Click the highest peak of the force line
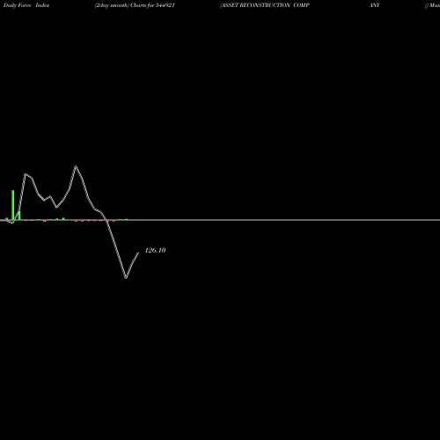Screen dimensions: 440x440 tap(76, 166)
